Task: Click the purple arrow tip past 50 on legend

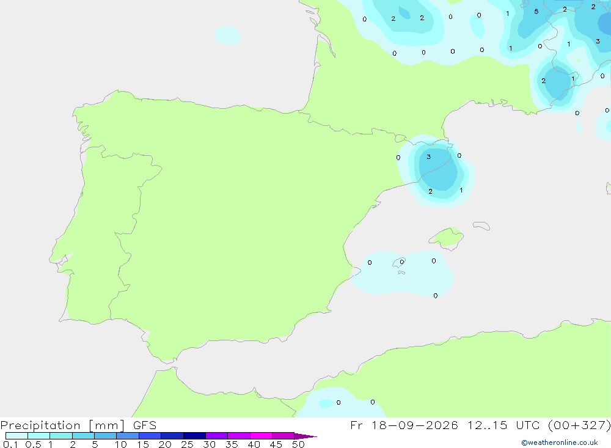Action: (305, 436)
